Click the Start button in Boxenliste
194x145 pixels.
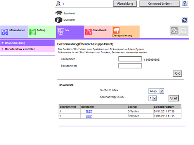[173, 98]
